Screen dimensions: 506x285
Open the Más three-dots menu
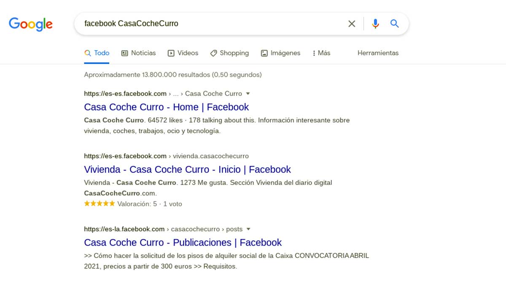pos(314,53)
